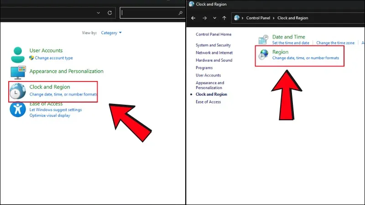
Task: Select System and Security in the sidebar
Action: pos(213,45)
